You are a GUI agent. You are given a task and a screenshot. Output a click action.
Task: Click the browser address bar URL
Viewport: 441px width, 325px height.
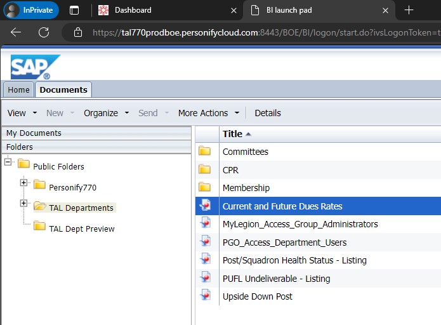(x=267, y=32)
